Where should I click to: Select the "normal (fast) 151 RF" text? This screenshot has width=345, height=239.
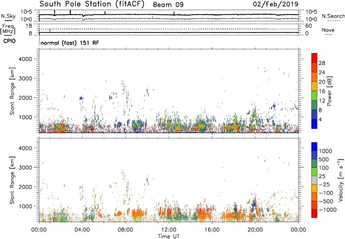[70, 43]
